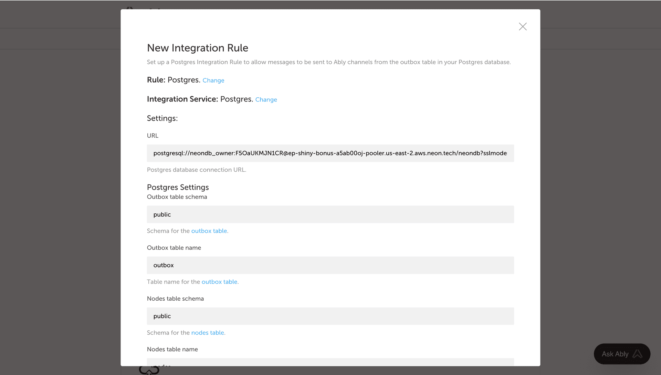Open outbox table link under schema field
Image resolution: width=661 pixels, height=375 pixels.
click(209, 231)
